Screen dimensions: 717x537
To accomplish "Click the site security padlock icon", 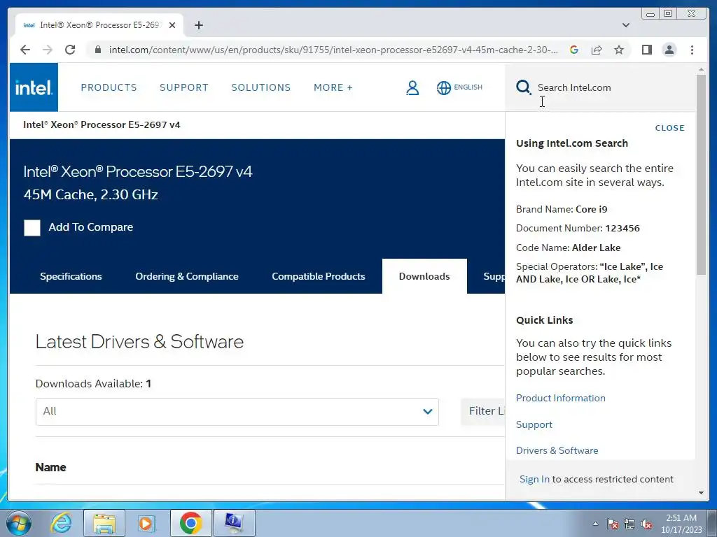I will click(97, 50).
